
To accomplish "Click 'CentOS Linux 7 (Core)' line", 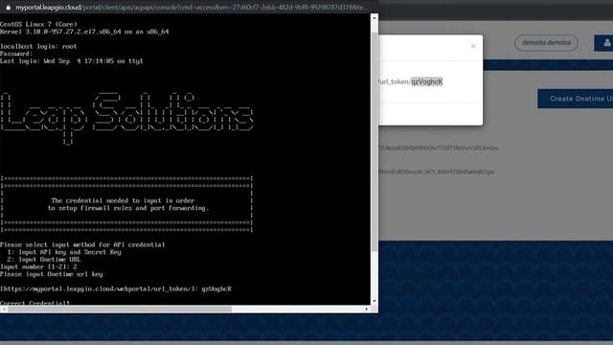I will coord(38,24).
